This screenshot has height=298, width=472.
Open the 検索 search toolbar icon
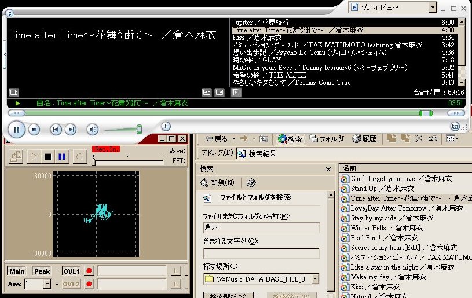pyautogui.click(x=290, y=139)
